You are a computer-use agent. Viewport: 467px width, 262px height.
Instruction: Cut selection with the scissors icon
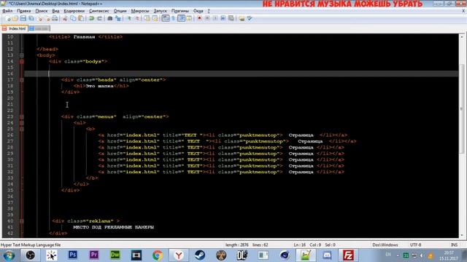tap(65, 18)
